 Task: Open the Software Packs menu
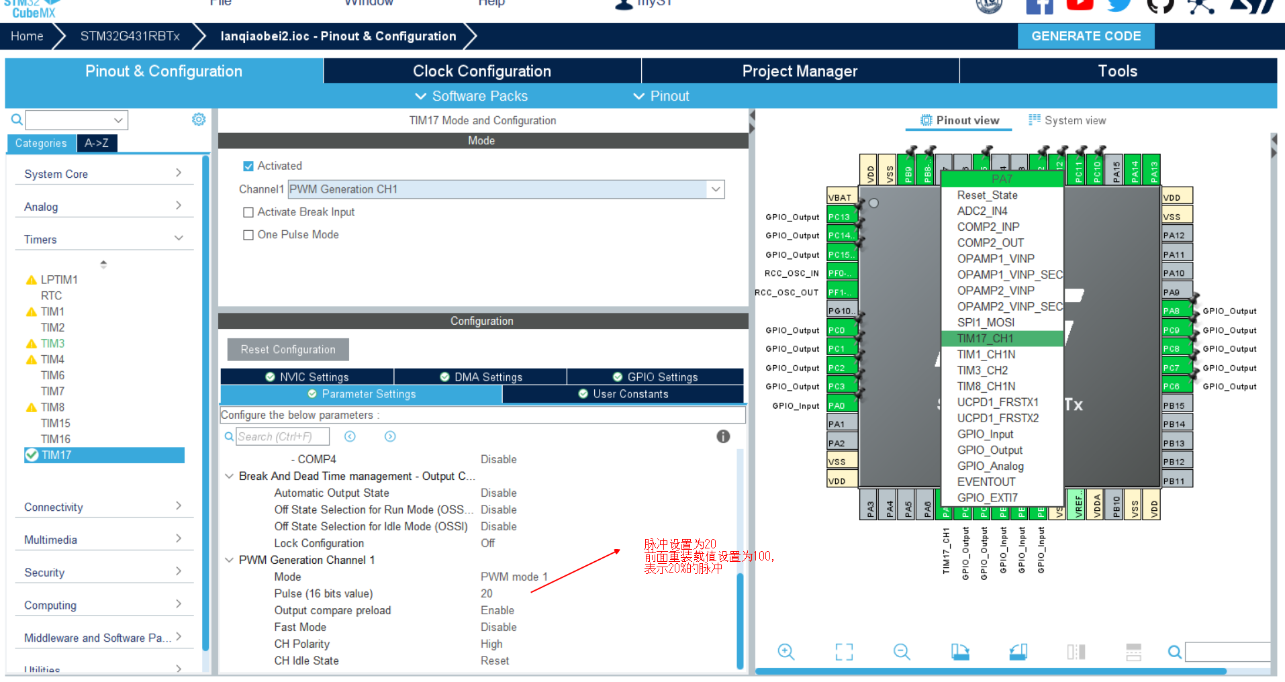[471, 96]
